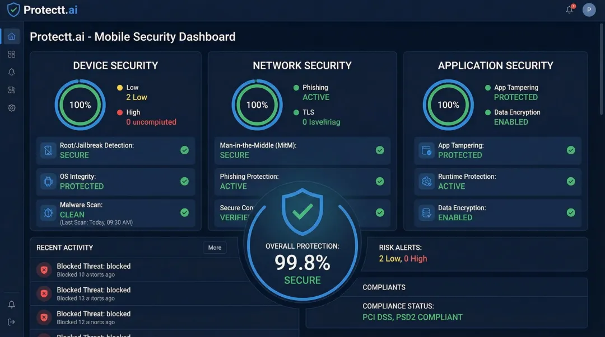Click the Root/Jailbreak Detection device icon

[x=47, y=150]
